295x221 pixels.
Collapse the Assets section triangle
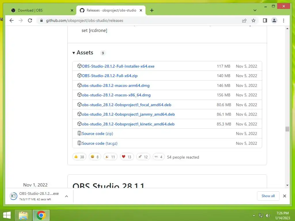point(74,53)
